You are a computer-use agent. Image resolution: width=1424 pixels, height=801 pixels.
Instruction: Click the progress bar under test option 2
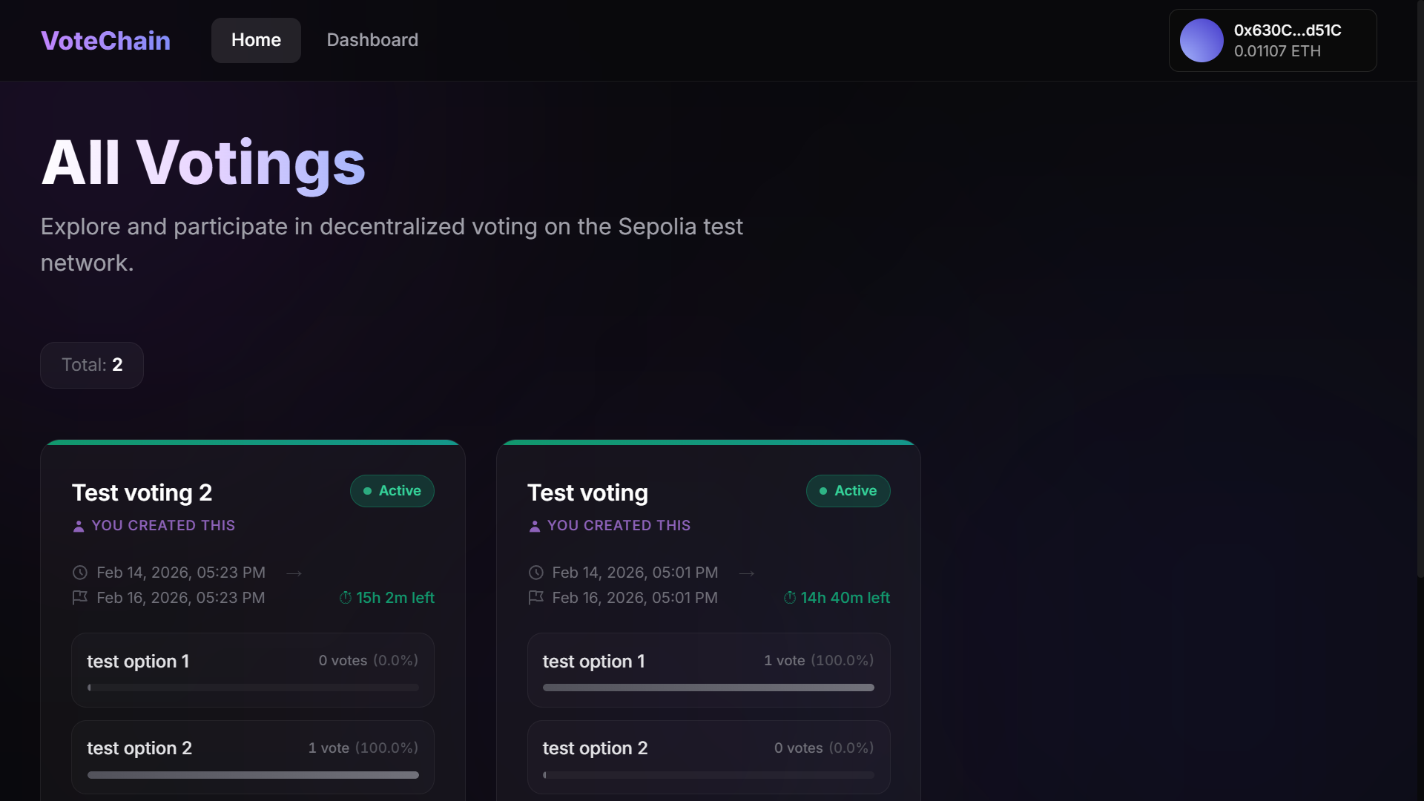coord(252,774)
